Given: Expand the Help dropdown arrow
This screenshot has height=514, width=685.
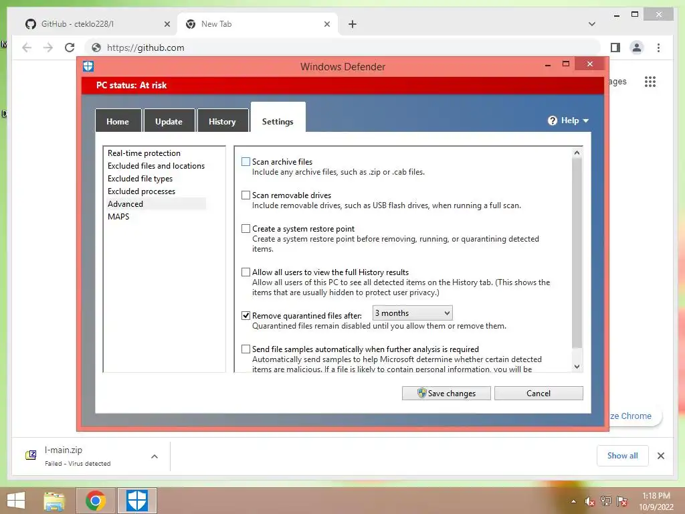Looking at the screenshot, I should 586,120.
